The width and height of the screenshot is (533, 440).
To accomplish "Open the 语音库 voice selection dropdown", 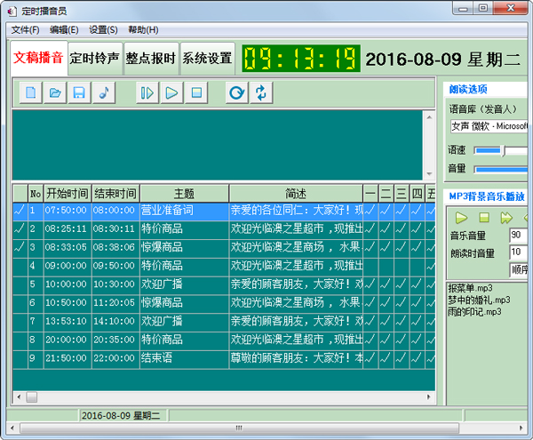I will click(489, 126).
